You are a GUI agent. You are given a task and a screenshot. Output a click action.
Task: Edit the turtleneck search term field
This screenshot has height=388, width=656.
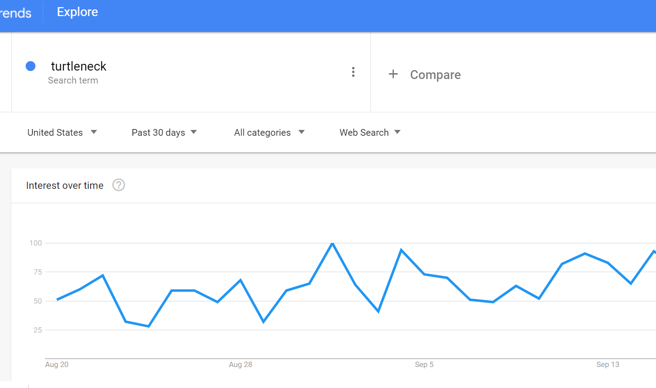point(79,67)
